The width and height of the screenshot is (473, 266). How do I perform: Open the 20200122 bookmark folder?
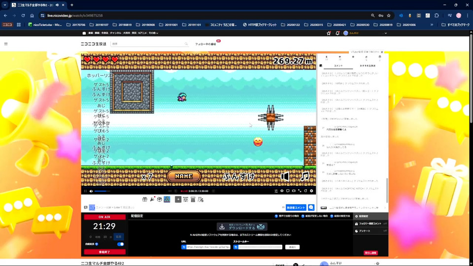pyautogui.click(x=290, y=25)
